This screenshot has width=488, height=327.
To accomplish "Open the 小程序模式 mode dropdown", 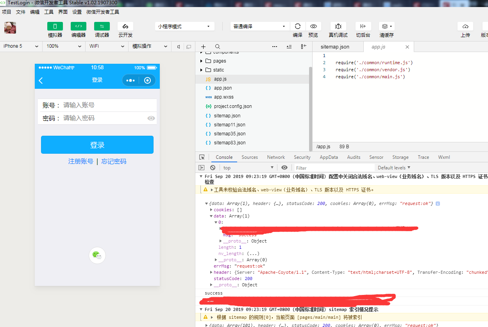I will (x=184, y=26).
